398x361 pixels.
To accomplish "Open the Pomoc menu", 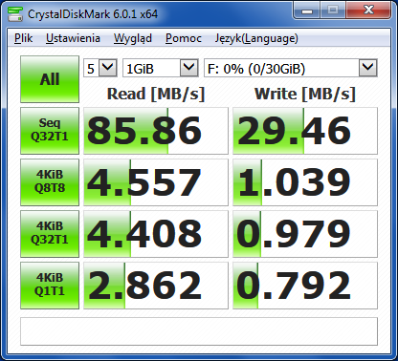I will tap(184, 38).
